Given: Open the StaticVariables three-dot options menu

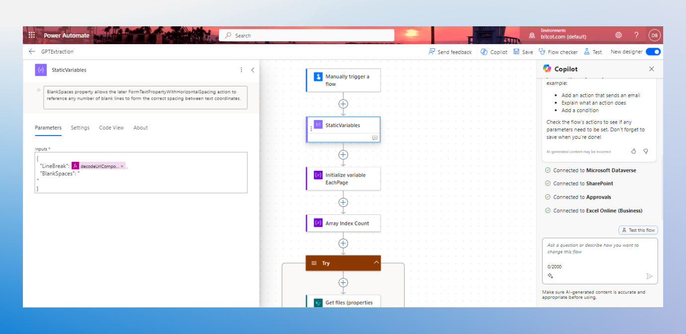Looking at the screenshot, I should (241, 70).
